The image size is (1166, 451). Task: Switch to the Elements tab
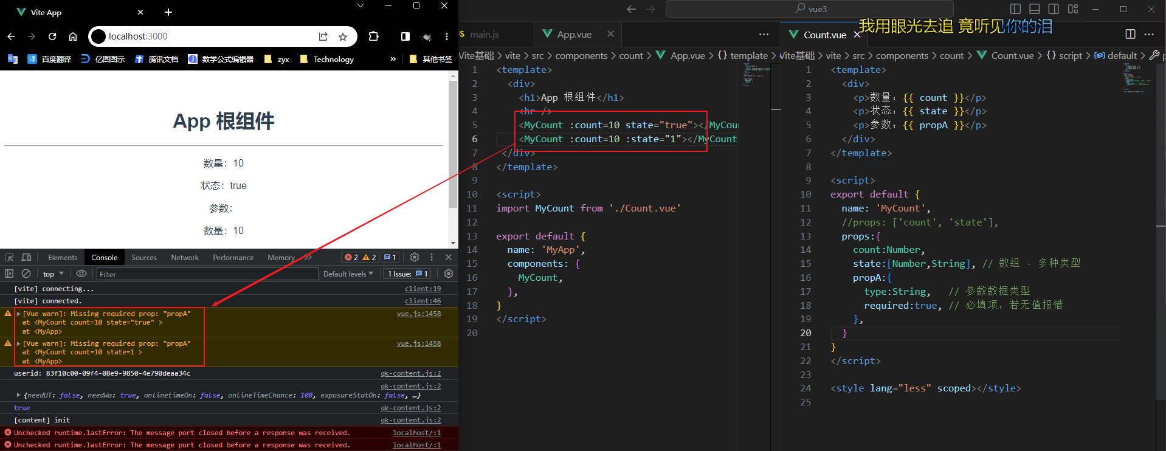(63, 258)
